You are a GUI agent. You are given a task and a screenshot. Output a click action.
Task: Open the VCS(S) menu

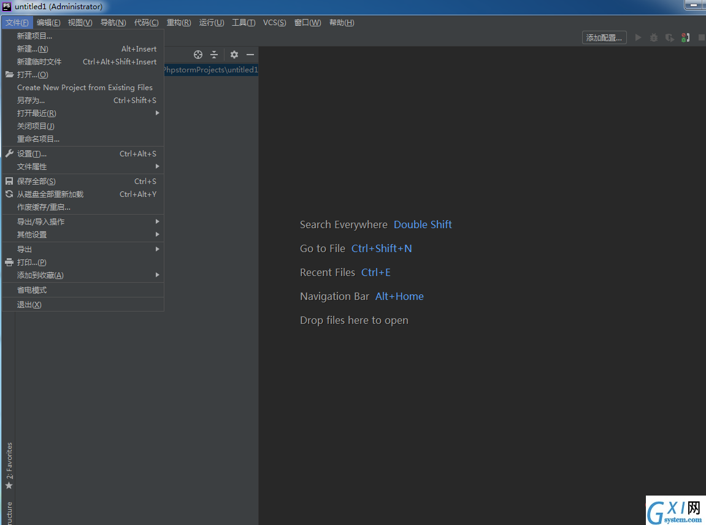coord(275,23)
